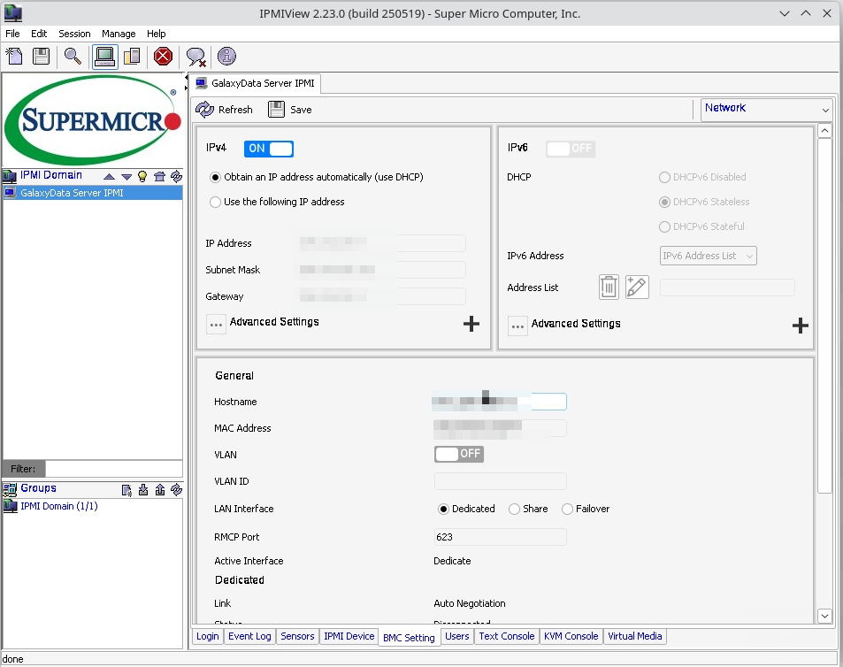Click the import download icon in Groups header
This screenshot has width=843, height=667.
tap(143, 490)
